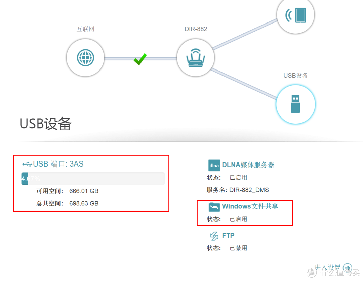Select the DIR-882 router icon
363x281 pixels.
click(x=196, y=58)
